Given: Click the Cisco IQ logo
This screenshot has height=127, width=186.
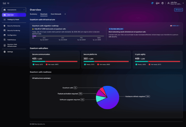Looking at the screenshot, I should (x=6, y=3).
